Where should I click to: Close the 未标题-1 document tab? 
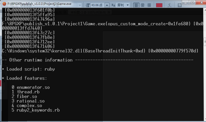[x=109, y=13]
